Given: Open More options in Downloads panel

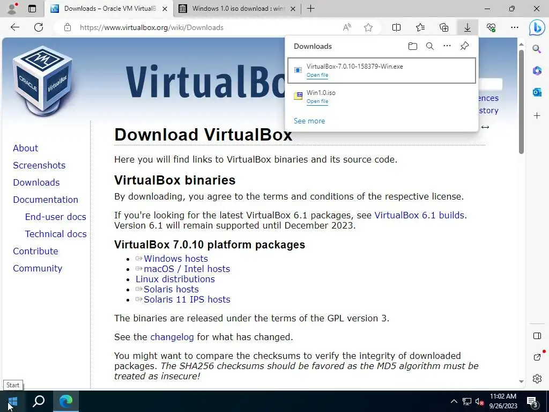Looking at the screenshot, I should pos(447,46).
